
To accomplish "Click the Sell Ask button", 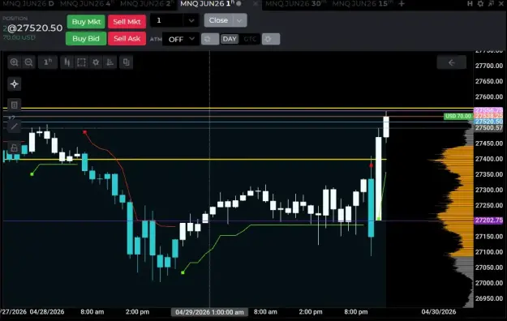I will click(x=127, y=39).
